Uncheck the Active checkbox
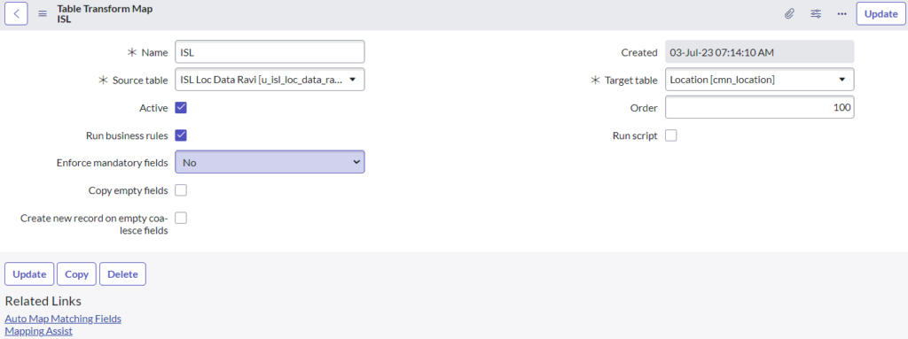 click(181, 108)
